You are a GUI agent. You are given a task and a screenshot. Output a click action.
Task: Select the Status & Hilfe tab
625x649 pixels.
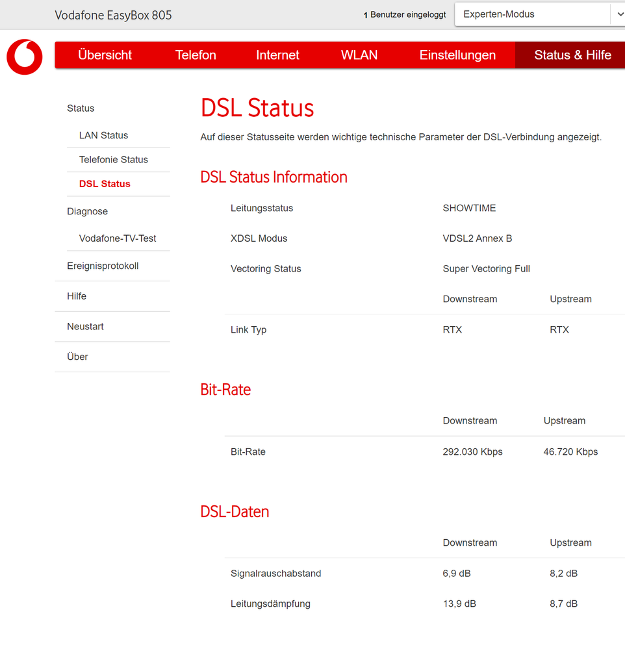point(572,55)
